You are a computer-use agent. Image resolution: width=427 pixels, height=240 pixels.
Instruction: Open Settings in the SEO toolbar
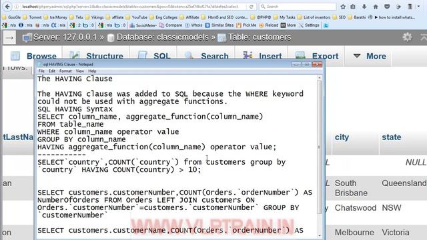[x=309, y=25]
